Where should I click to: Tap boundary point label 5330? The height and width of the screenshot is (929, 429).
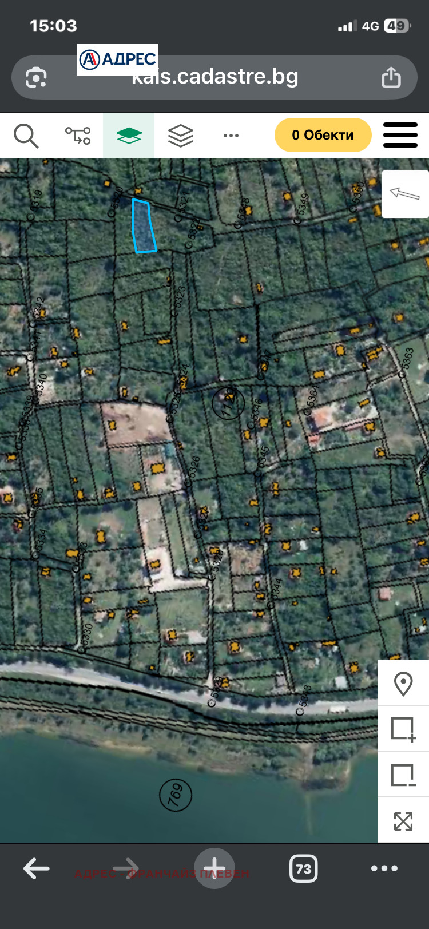point(86,635)
